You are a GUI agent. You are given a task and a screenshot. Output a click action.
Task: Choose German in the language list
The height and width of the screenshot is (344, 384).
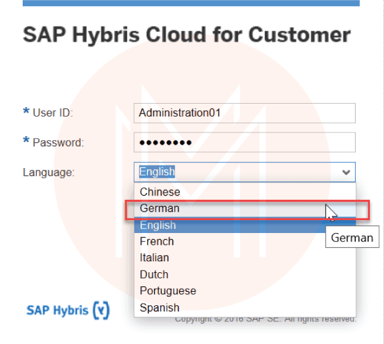[160, 208]
